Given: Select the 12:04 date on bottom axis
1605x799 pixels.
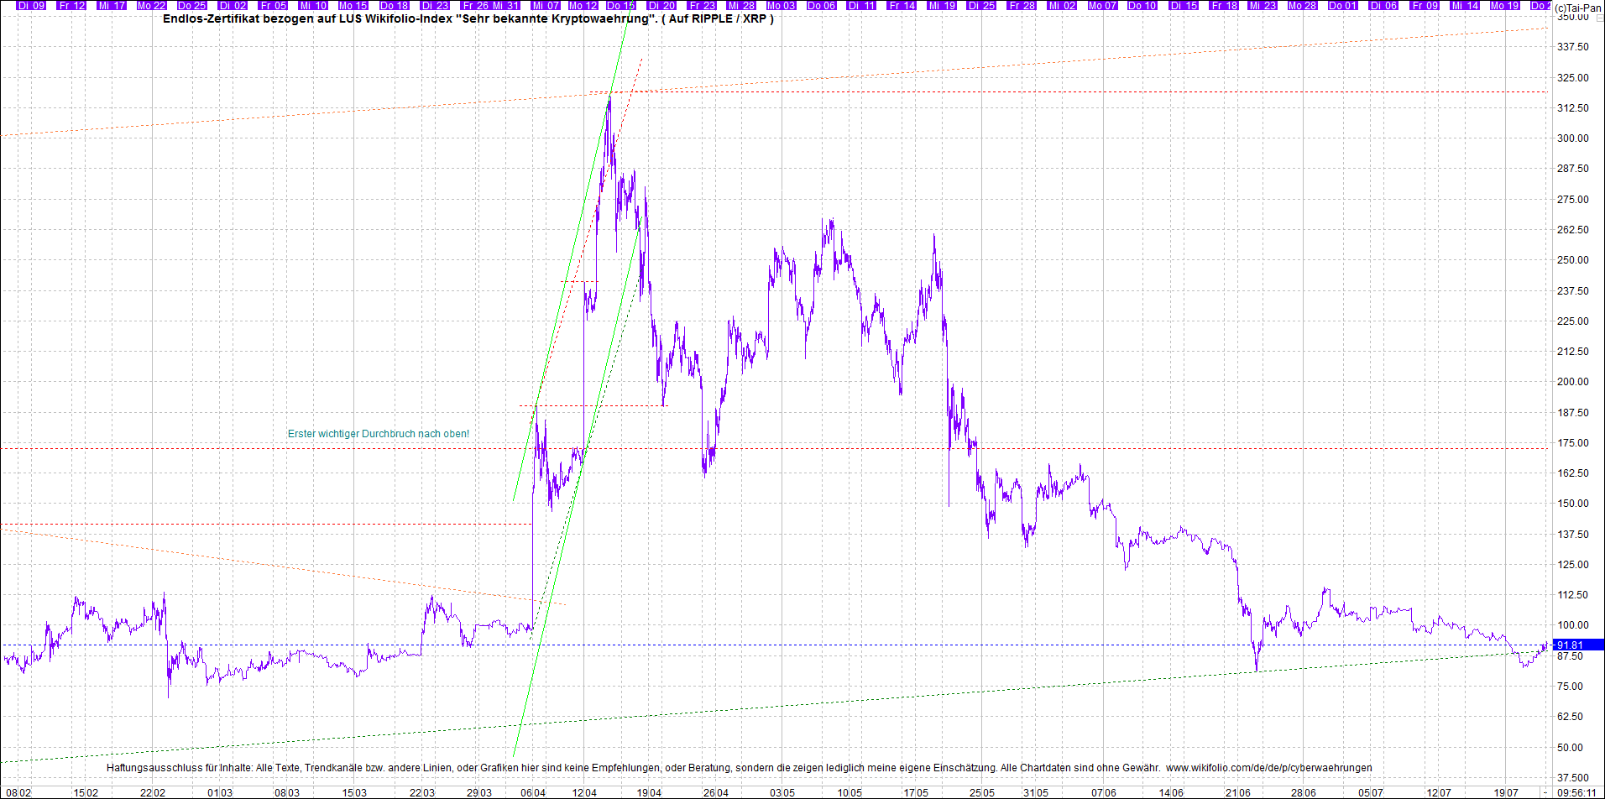Looking at the screenshot, I should (584, 792).
